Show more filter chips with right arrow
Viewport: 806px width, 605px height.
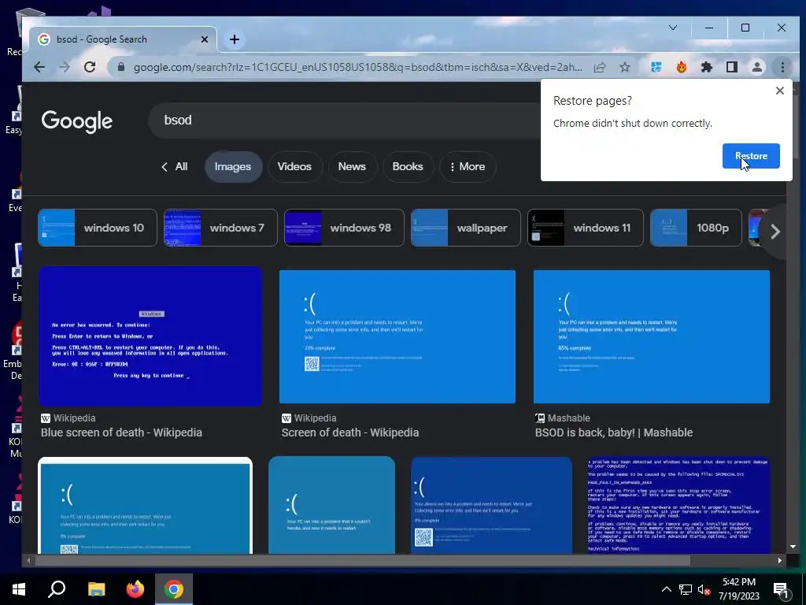[x=775, y=232]
